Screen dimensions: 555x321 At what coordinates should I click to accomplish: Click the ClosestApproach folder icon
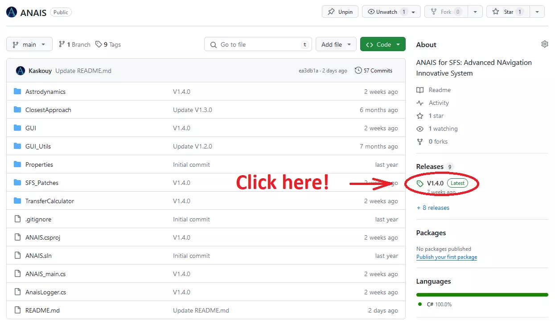click(x=17, y=110)
